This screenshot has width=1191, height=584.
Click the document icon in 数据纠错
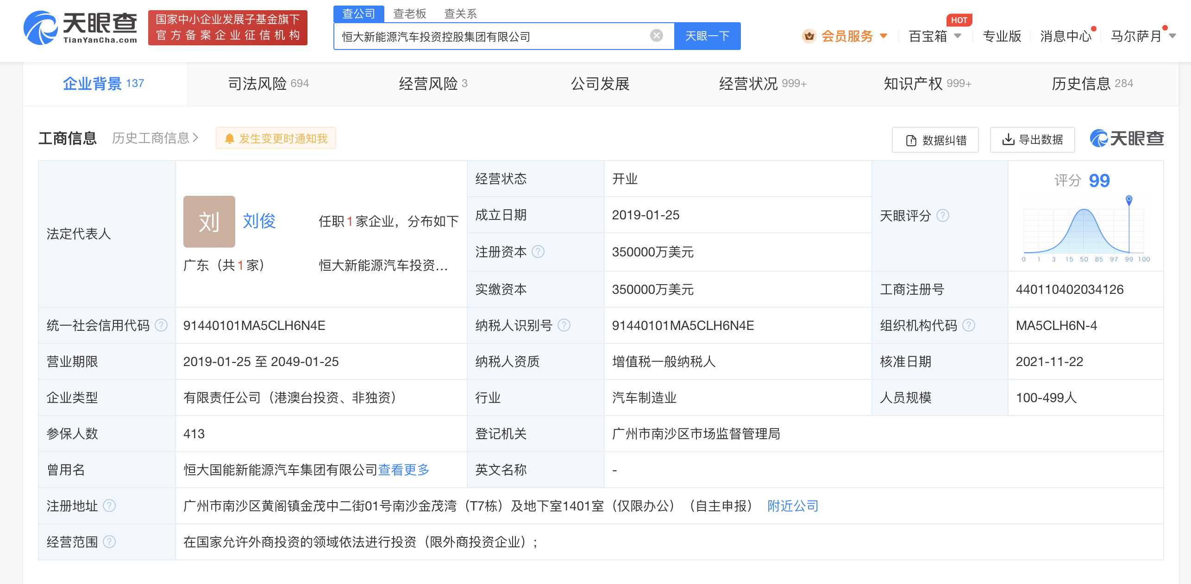(x=911, y=140)
